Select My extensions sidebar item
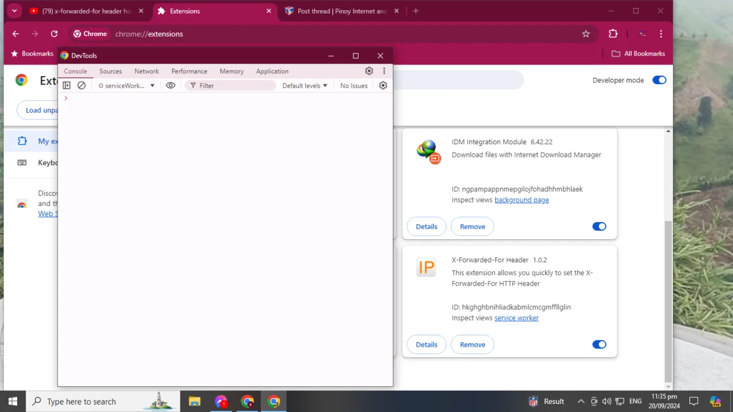The width and height of the screenshot is (733, 412). pos(31,141)
